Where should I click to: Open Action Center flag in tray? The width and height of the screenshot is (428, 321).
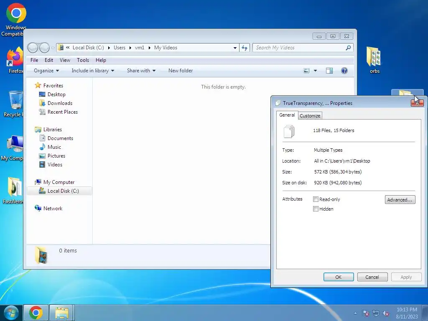(x=365, y=313)
